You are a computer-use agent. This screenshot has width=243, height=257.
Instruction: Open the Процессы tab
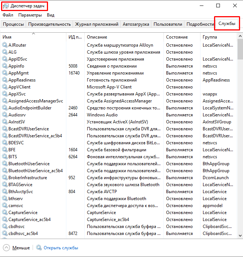(13, 24)
